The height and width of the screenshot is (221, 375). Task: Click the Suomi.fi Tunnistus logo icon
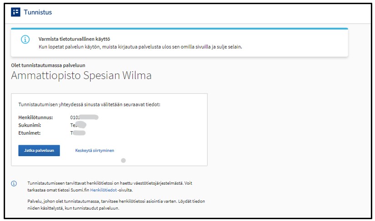15,12
